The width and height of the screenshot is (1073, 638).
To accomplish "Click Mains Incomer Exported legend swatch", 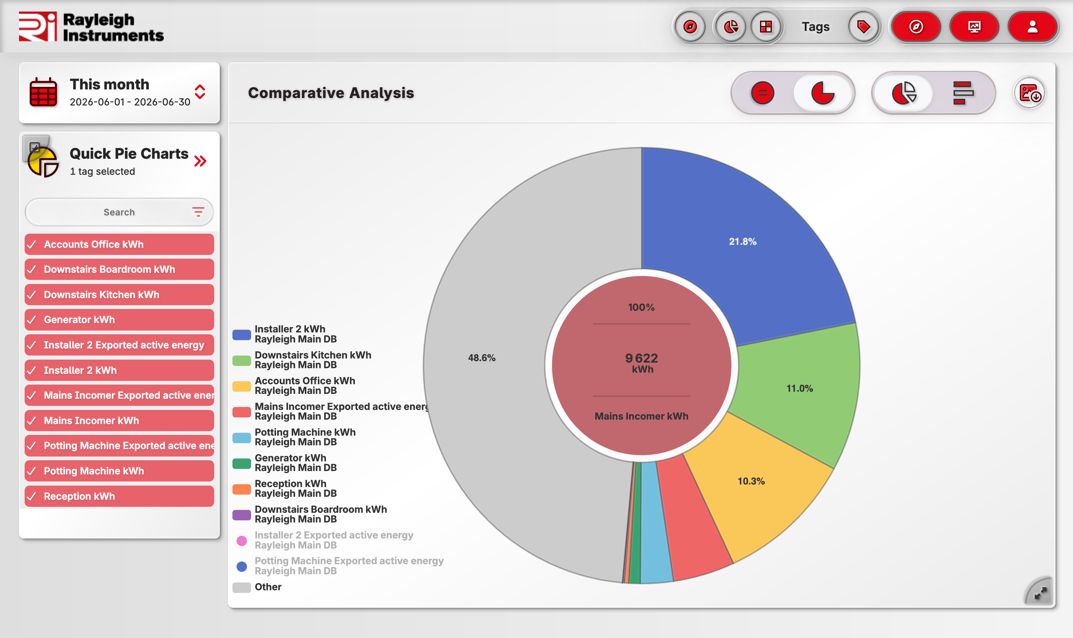I will coord(241,411).
